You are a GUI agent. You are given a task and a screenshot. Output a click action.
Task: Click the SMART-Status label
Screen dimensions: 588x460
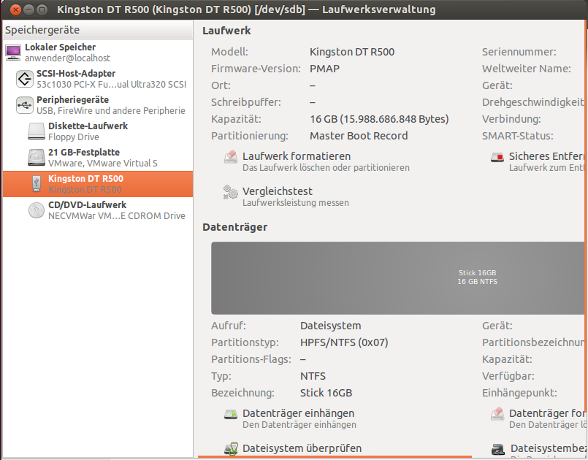pos(517,136)
